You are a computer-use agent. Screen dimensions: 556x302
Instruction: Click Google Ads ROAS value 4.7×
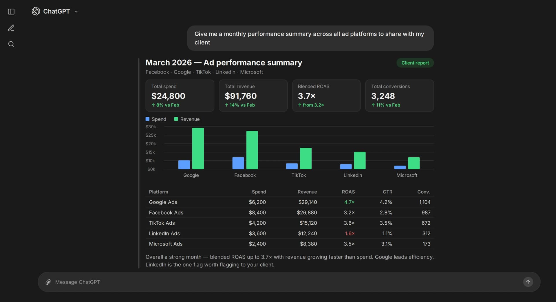pos(349,202)
